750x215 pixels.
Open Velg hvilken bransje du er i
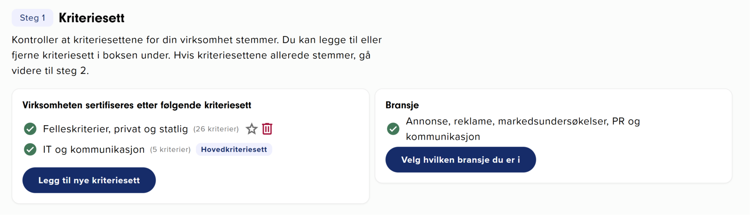click(x=460, y=160)
